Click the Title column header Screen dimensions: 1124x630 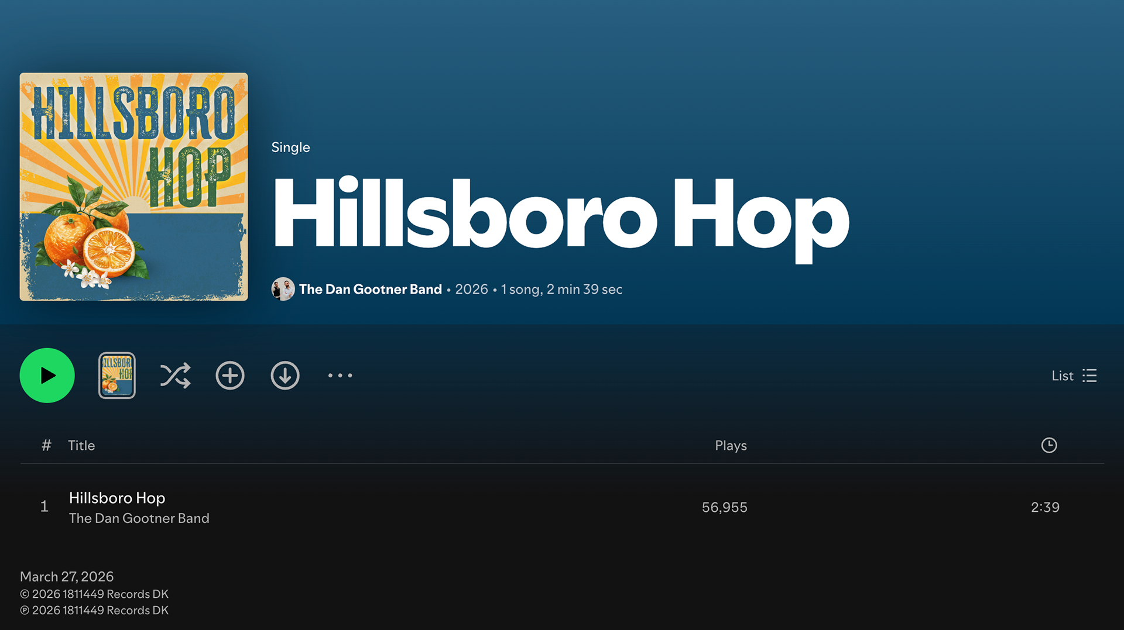coord(81,446)
